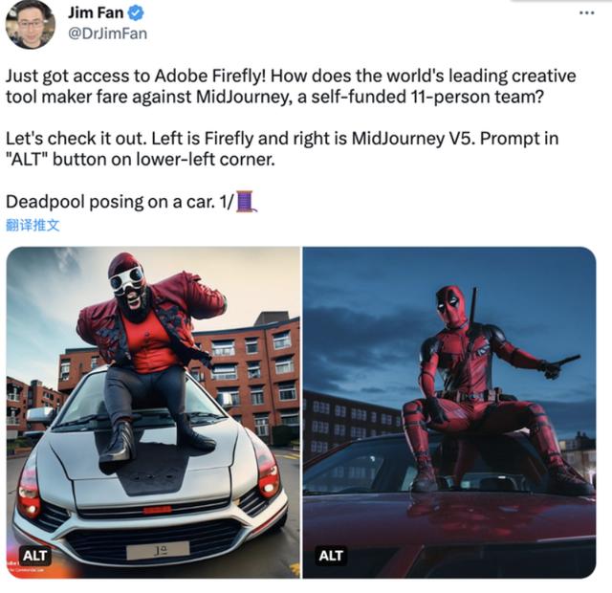
Task: Open the right MidJourney Deadpool image
Action: 449,412
